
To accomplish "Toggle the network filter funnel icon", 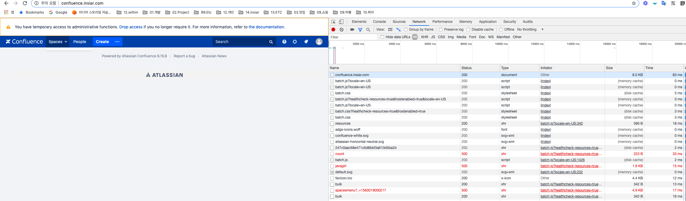I will click(x=360, y=29).
